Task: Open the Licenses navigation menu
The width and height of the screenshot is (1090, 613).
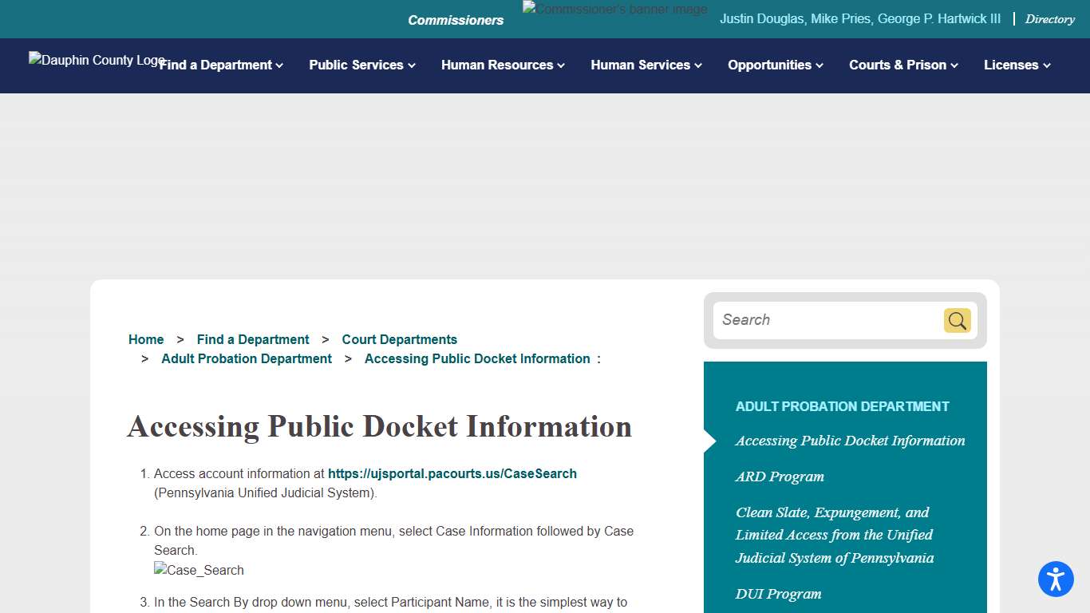Action: (1016, 65)
